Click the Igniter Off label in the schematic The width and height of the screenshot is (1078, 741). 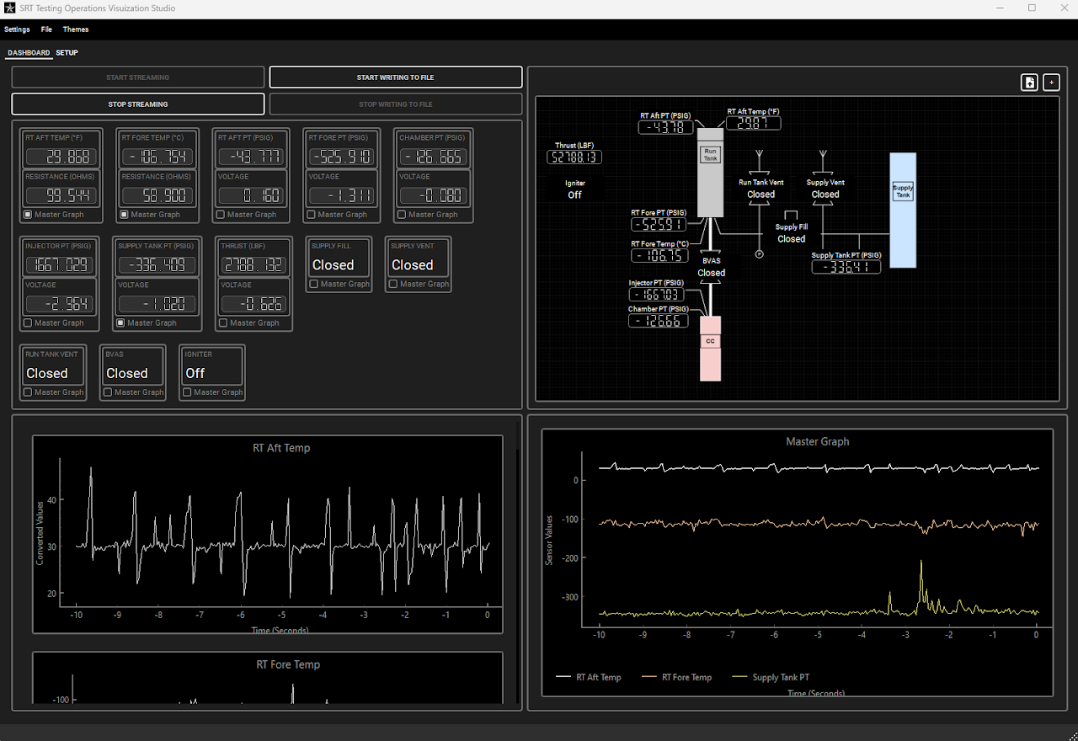tap(574, 195)
